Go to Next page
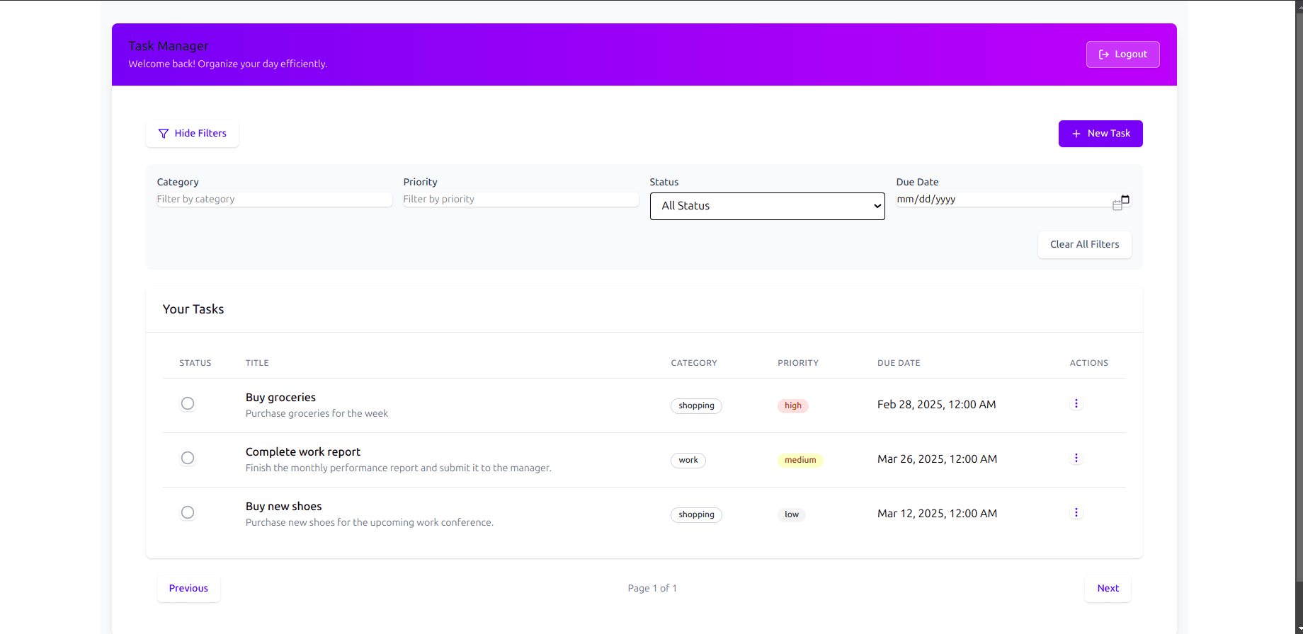Image resolution: width=1303 pixels, height=634 pixels. pyautogui.click(x=1108, y=589)
